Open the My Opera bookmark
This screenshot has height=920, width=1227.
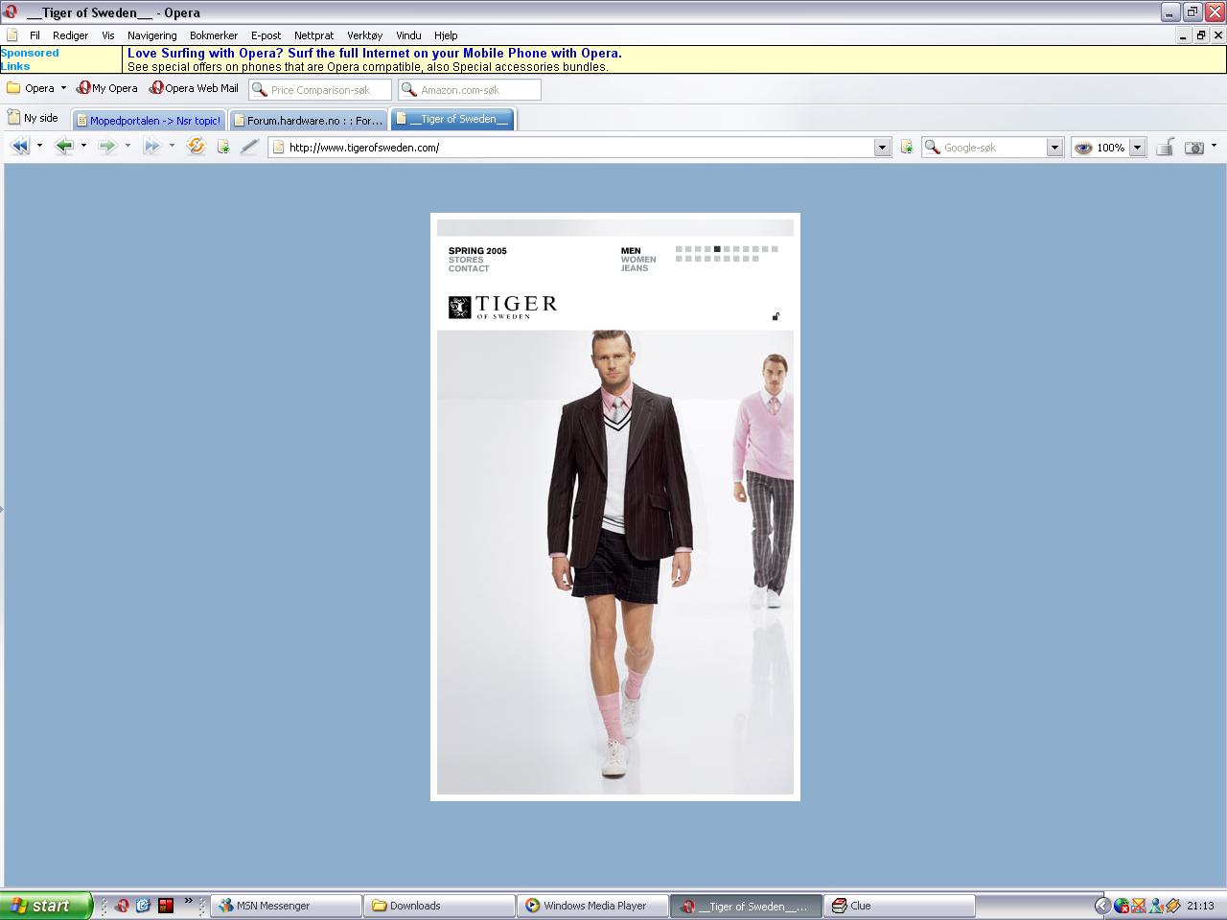(107, 88)
